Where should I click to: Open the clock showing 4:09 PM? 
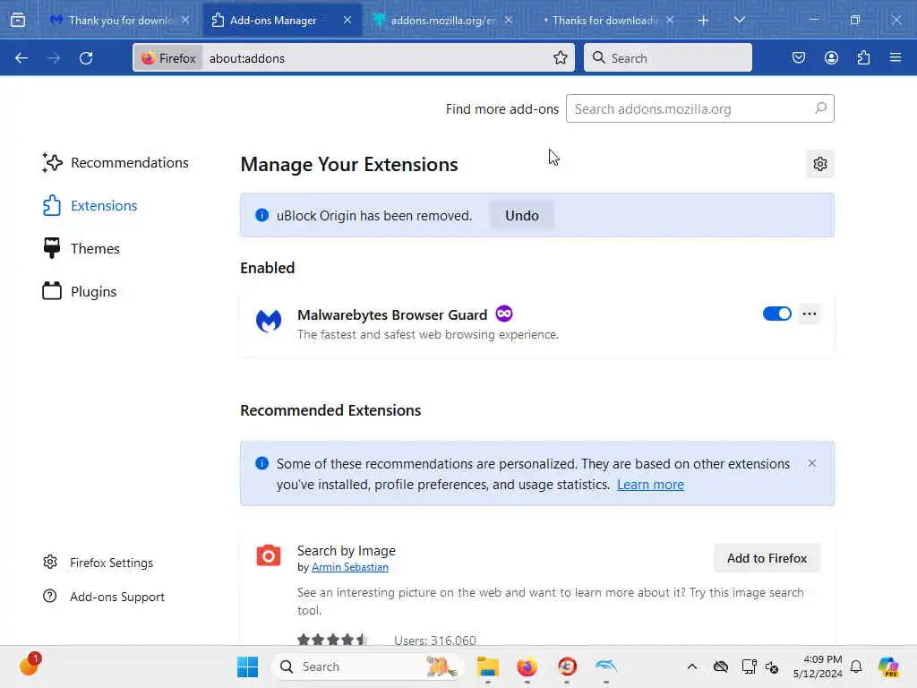818,666
